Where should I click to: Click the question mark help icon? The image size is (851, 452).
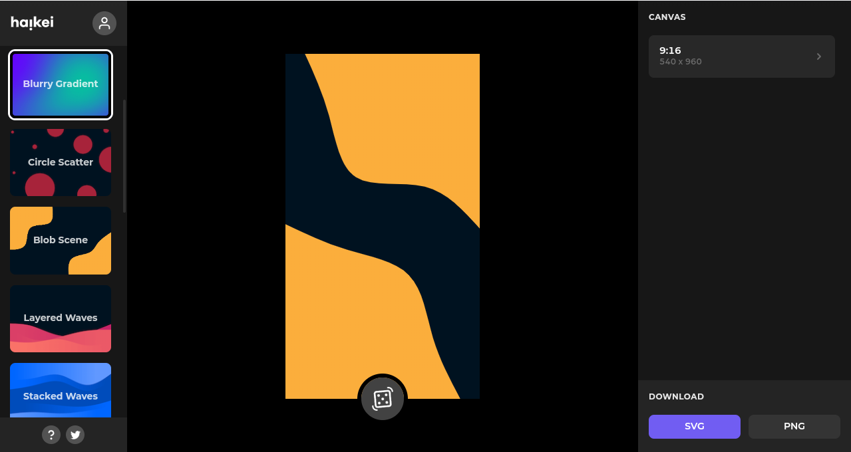pyautogui.click(x=51, y=435)
